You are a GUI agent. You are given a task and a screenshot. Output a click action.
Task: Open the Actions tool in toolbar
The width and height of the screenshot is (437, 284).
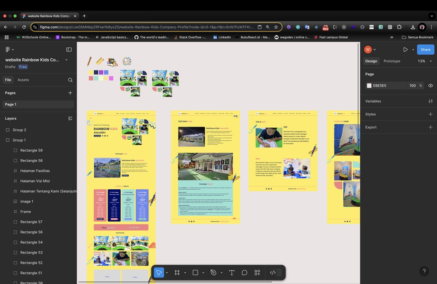tap(257, 273)
